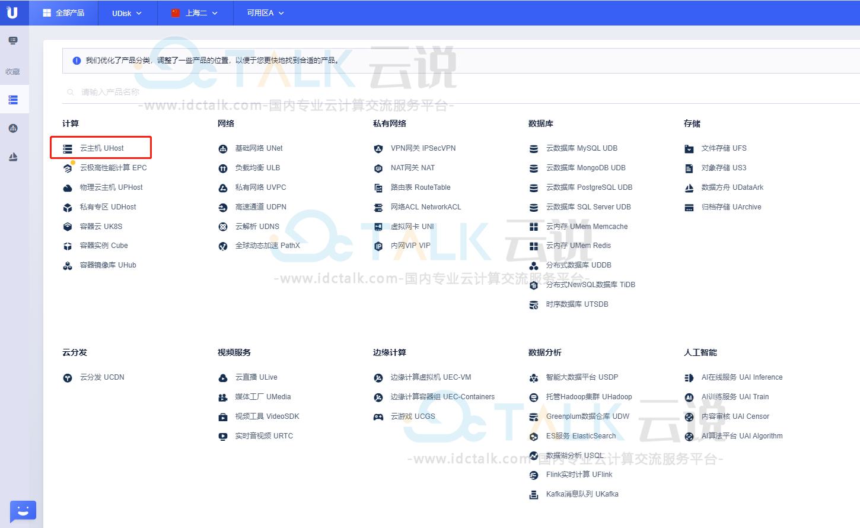Expand the UDisk dropdown
The image size is (860, 528).
point(127,13)
